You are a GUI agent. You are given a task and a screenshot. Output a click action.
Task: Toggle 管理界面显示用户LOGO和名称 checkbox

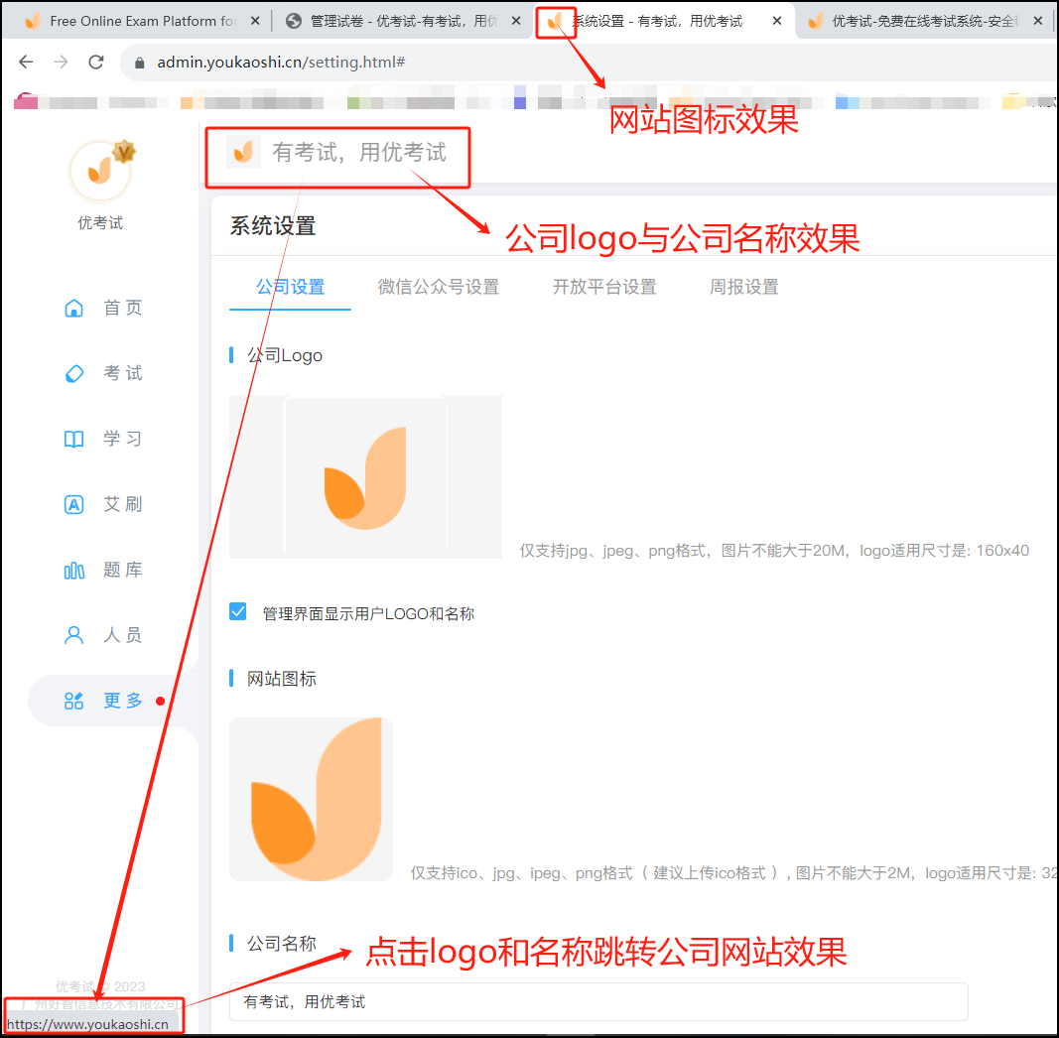(x=238, y=611)
